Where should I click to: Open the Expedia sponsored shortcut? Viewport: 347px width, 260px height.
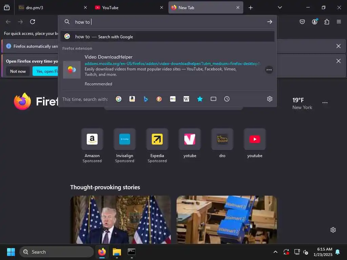[157, 146]
